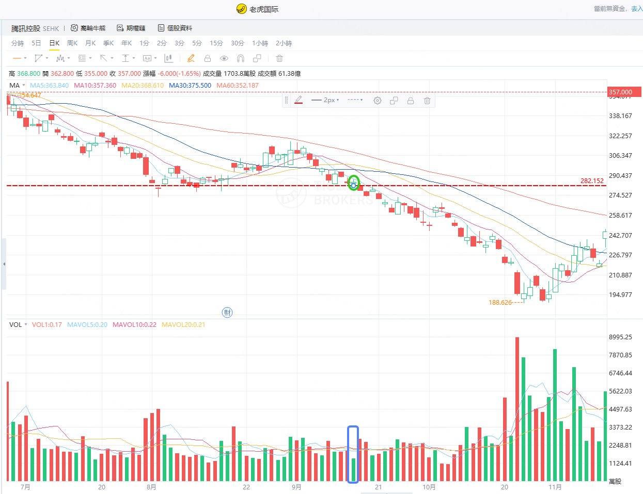
Task: Expand the trend angle tool dropdown arrow
Action: click(47, 58)
